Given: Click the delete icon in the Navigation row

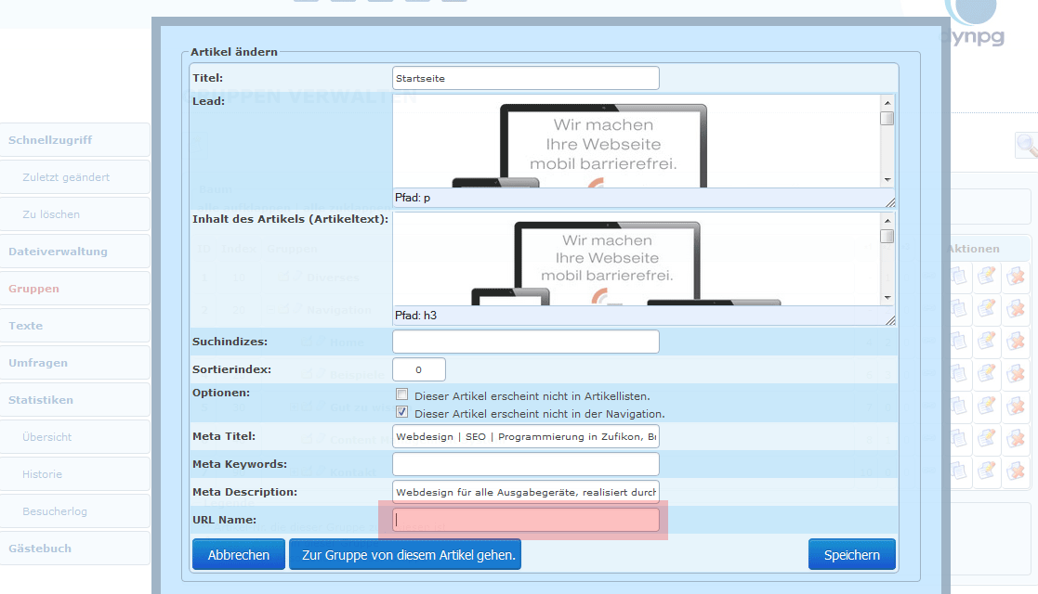Looking at the screenshot, I should click(x=1016, y=309).
